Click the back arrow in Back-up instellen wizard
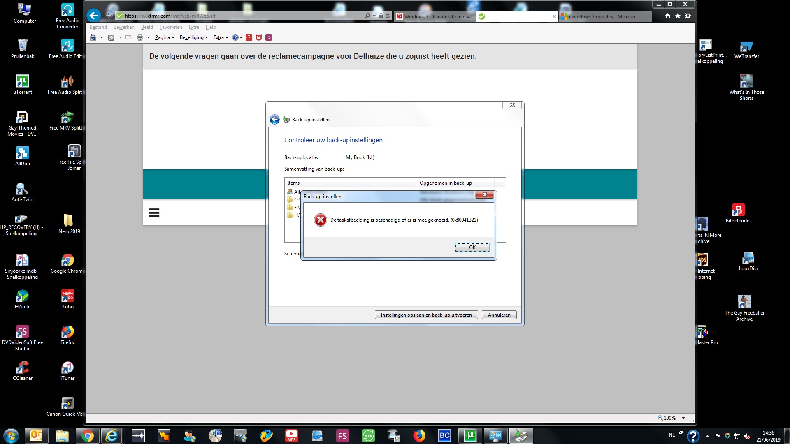 coord(274,119)
